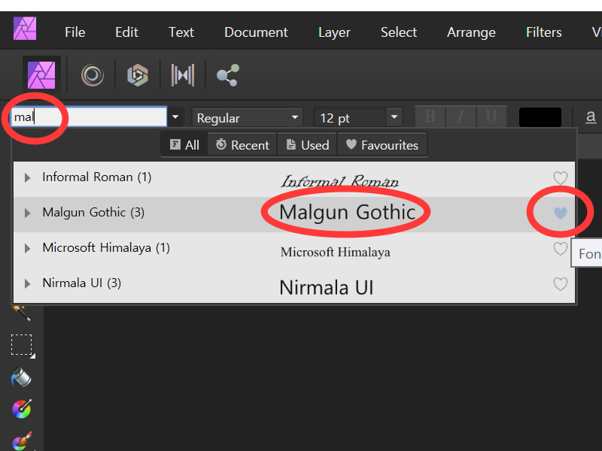Expand the Microsoft Himalaya font family
Screen dimensions: 602x451
click(27, 248)
